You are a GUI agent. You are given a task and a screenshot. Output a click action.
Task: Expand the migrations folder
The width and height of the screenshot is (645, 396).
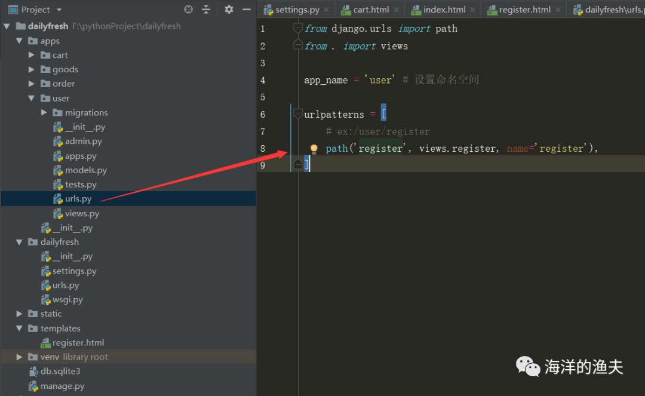click(x=44, y=112)
